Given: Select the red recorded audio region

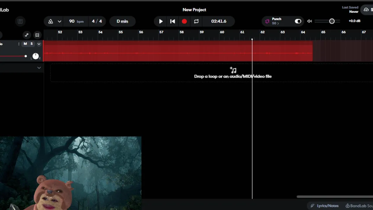Looking at the screenshot, I should [x=178, y=51].
